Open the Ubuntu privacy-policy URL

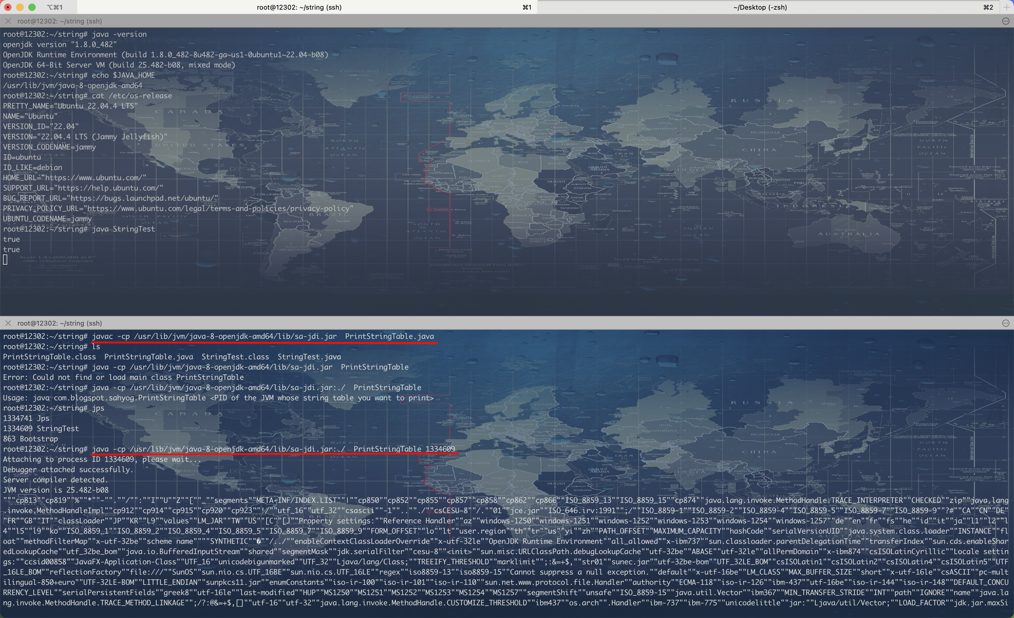pos(218,209)
